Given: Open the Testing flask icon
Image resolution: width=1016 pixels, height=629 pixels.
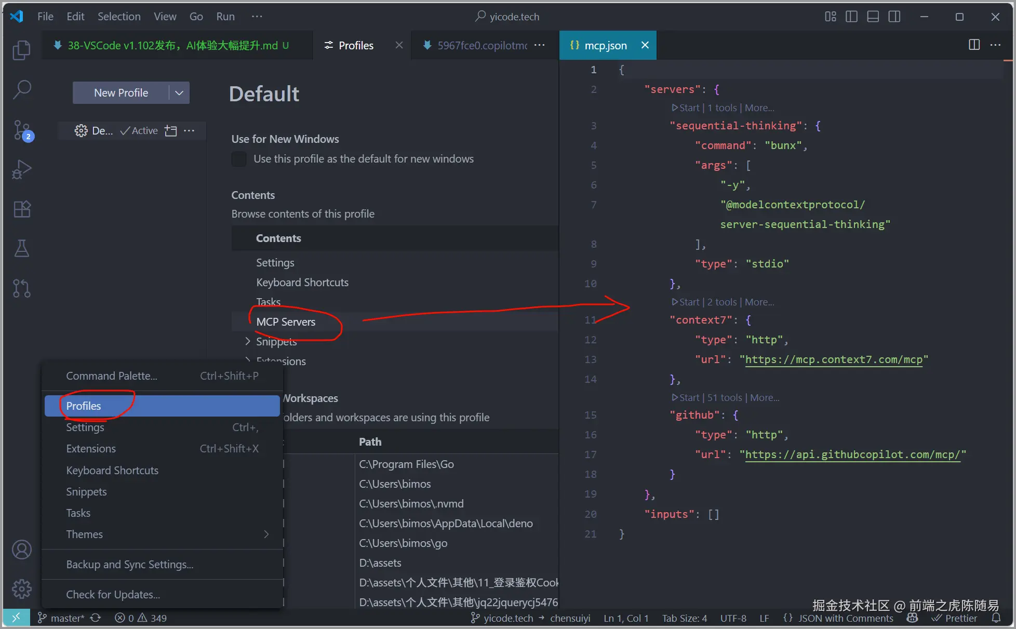Looking at the screenshot, I should coord(21,248).
